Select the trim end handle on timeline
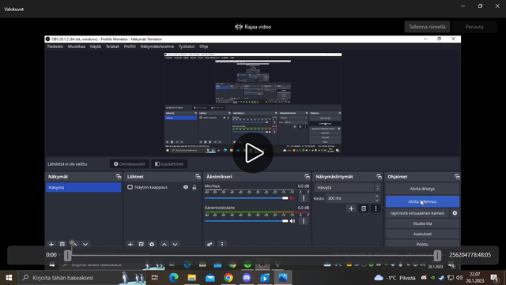 [x=437, y=255]
